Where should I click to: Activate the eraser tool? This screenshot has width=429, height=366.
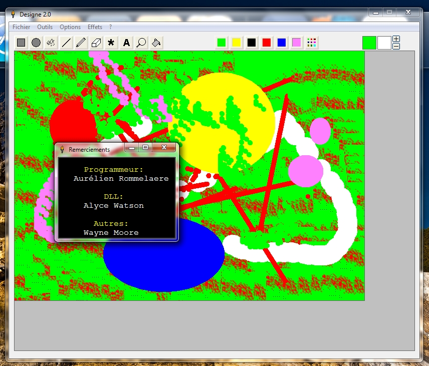(x=96, y=43)
